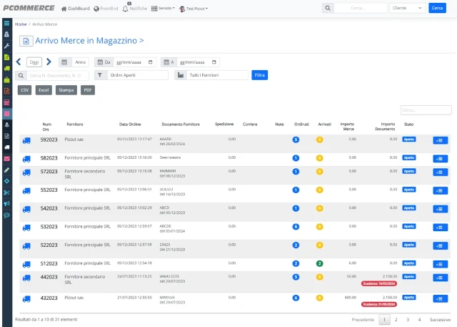The width and height of the screenshot is (457, 327).
Task: Click the red Scadenza badge for order 442023
Action: [379, 283]
